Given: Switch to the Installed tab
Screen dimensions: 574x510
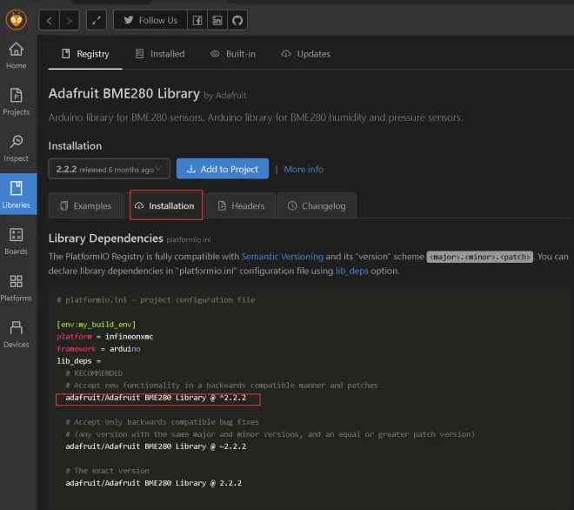Looking at the screenshot, I should pos(160,54).
